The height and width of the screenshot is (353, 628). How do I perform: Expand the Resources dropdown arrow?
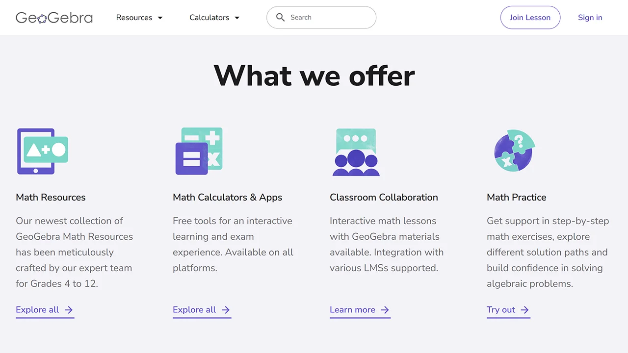160,18
